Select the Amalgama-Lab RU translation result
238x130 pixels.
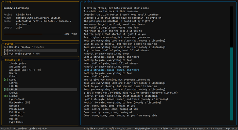click(x=25, y=70)
